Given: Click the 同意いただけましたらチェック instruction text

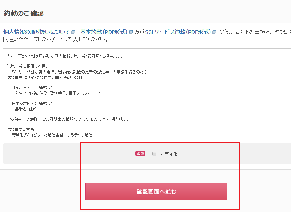Looking at the screenshot, I should [x=55, y=39].
